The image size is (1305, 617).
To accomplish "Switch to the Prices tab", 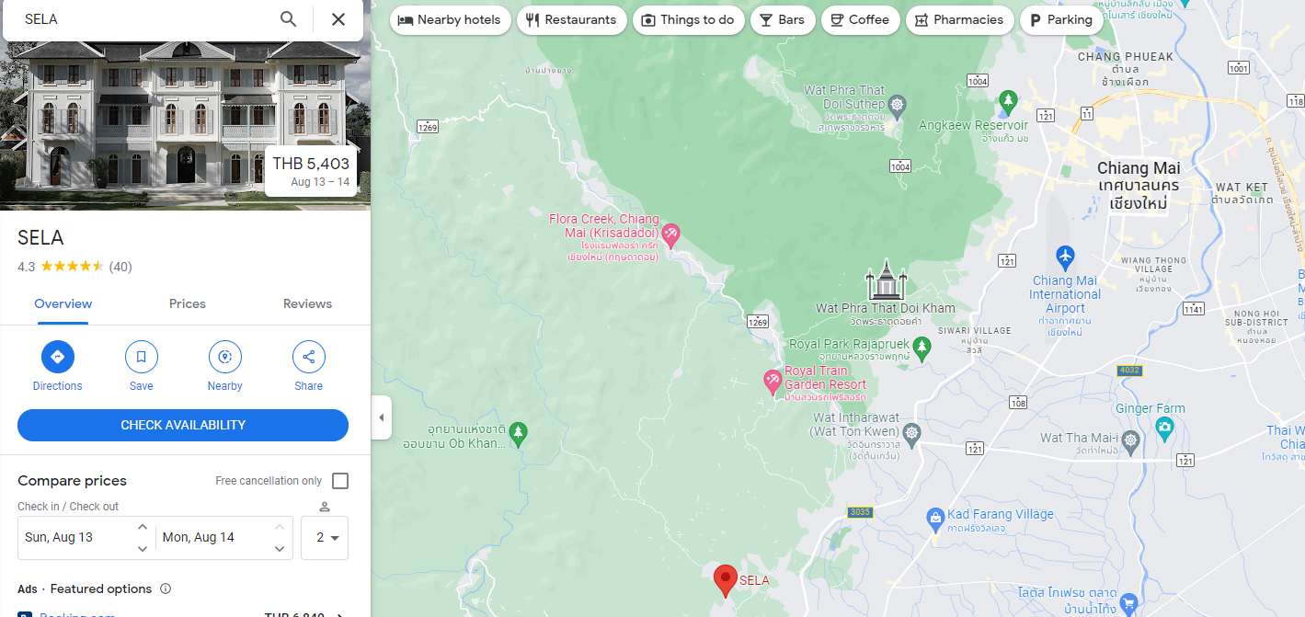I will (188, 304).
